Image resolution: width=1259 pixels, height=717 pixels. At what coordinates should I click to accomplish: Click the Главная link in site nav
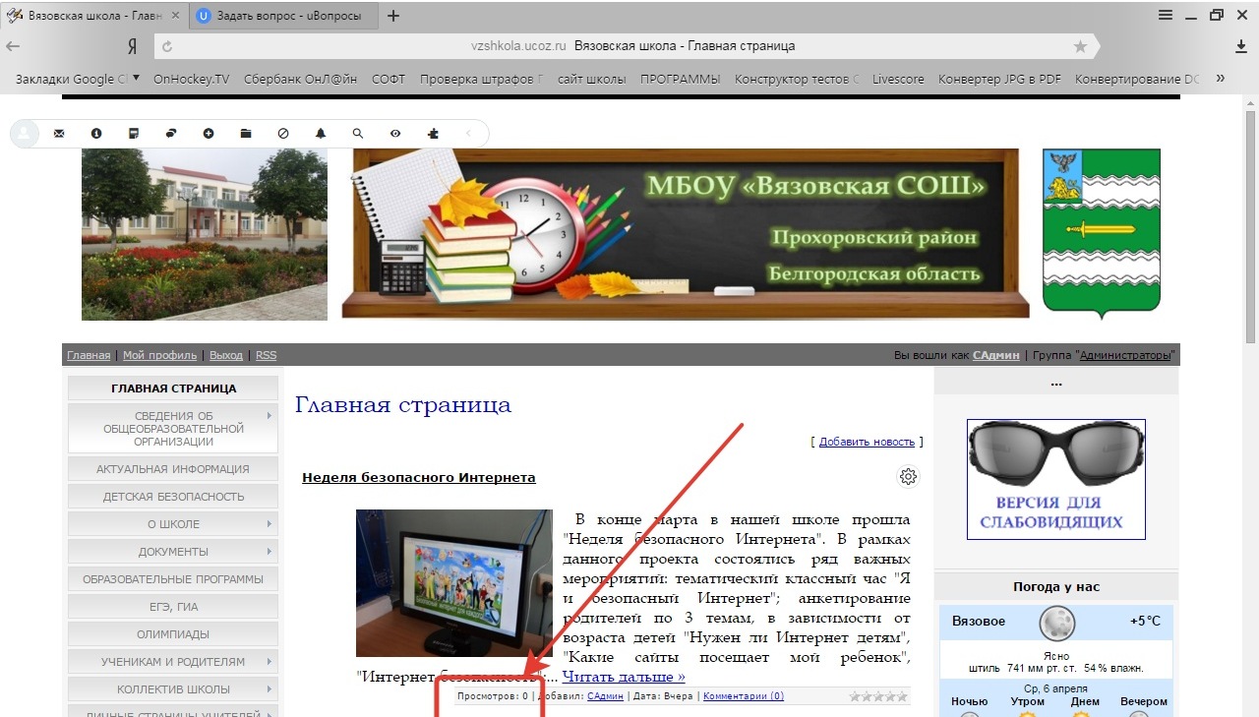click(x=89, y=355)
